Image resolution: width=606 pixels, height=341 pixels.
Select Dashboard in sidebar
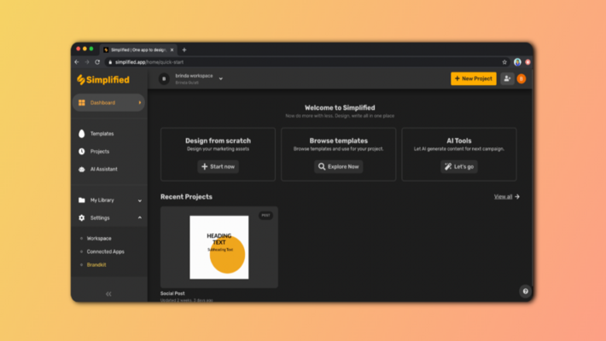coord(108,102)
